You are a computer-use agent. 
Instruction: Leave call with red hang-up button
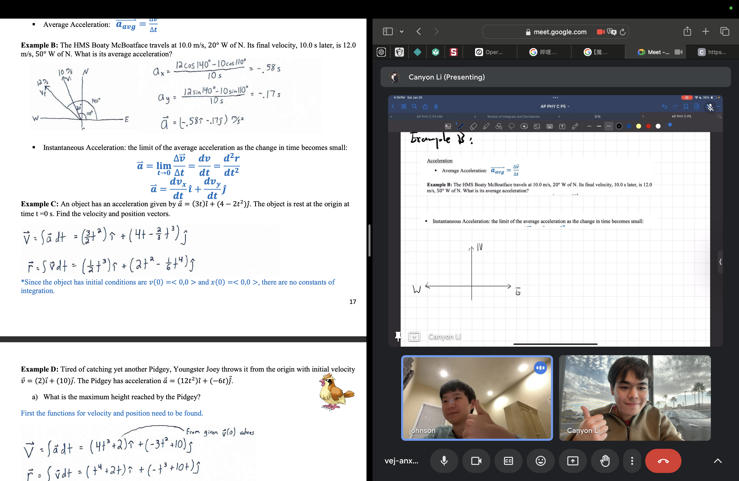(x=663, y=461)
